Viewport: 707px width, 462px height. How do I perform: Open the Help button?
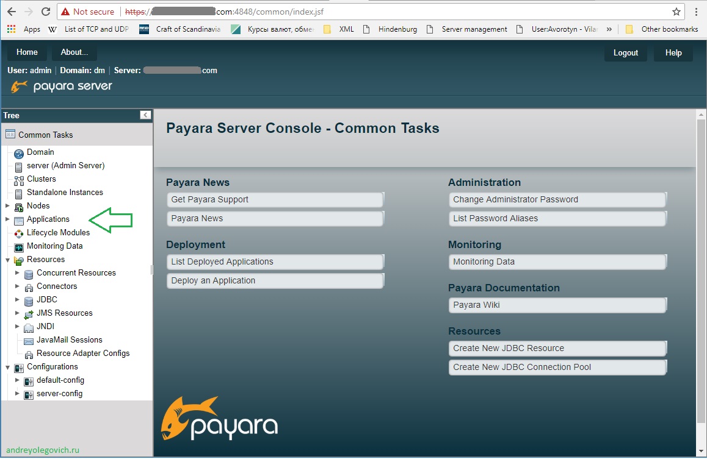673,52
